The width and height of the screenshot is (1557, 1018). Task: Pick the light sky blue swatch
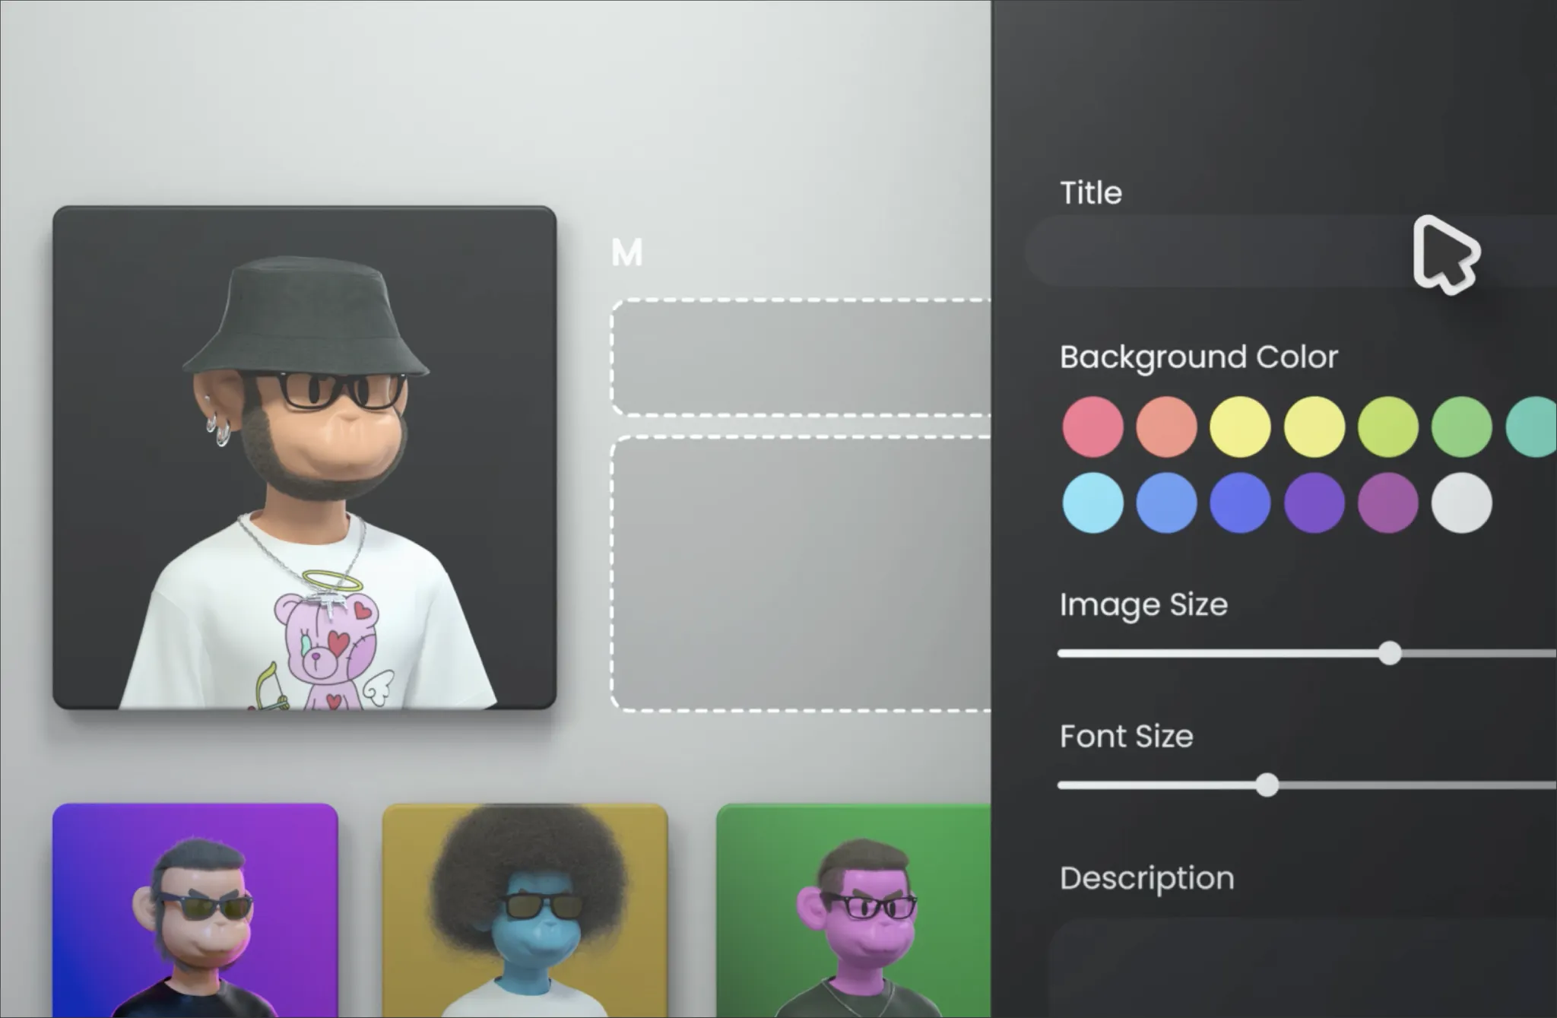pyautogui.click(x=1092, y=503)
